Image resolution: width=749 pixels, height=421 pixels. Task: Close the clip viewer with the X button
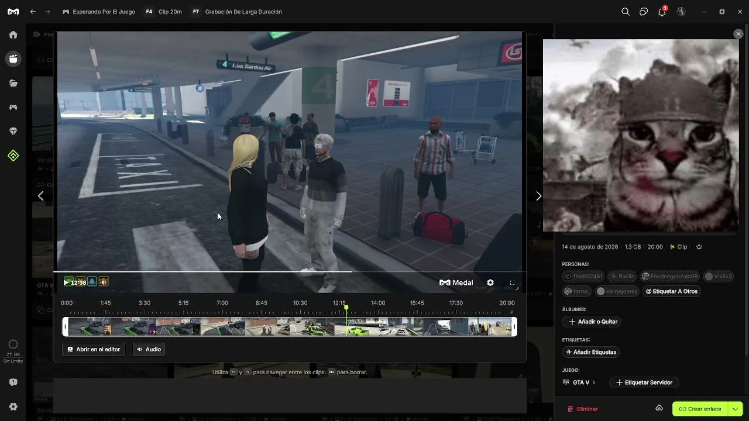point(738,34)
